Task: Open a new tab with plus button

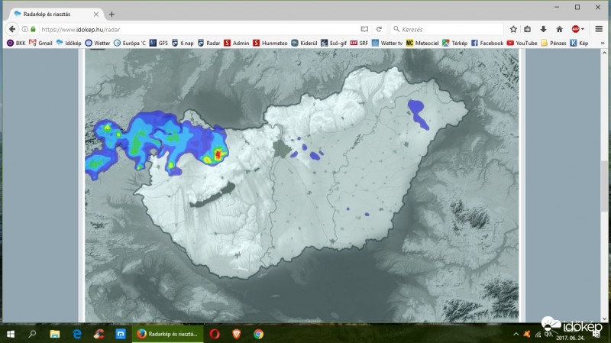Action: 112,14
